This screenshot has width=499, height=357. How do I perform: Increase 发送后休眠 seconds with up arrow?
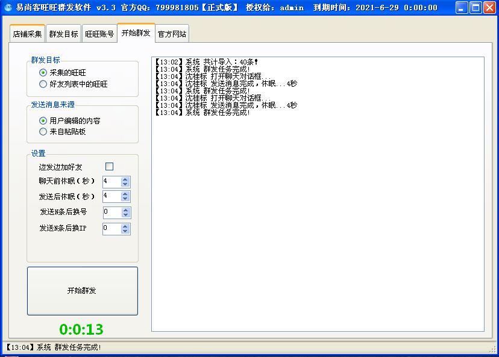pos(125,194)
